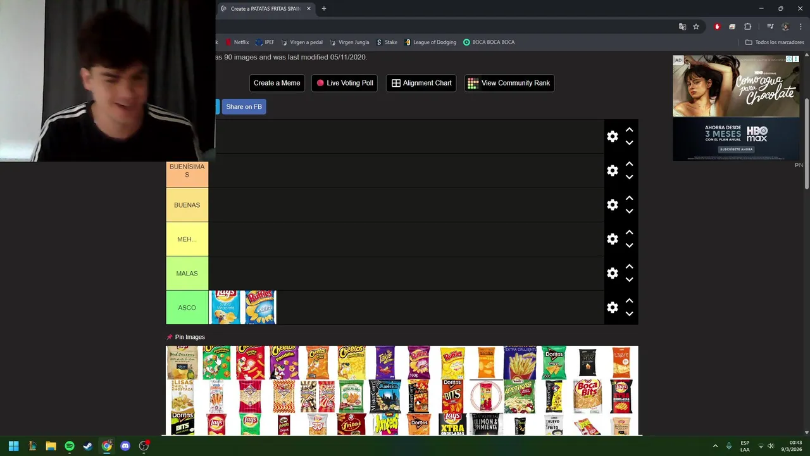
Task: Open settings gear for MALAS tier
Action: (612, 274)
